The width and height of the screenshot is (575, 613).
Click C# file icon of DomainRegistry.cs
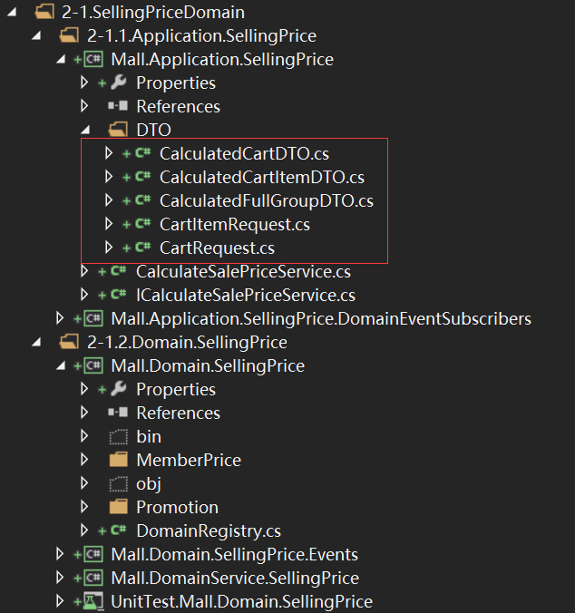tap(119, 530)
